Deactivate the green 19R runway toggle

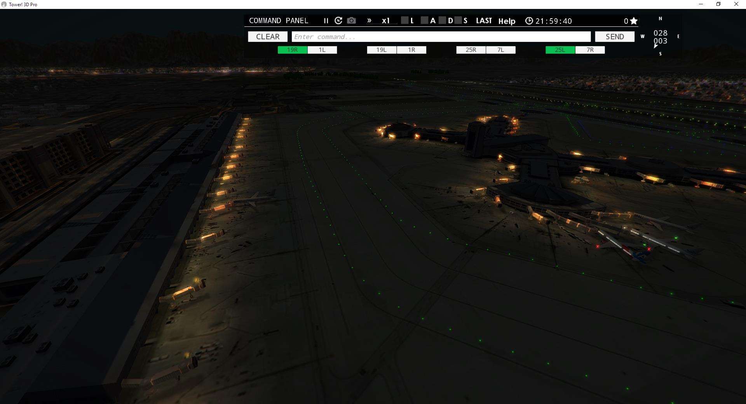292,50
